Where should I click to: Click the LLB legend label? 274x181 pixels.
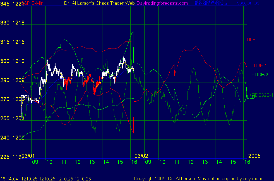pyautogui.click(x=251, y=97)
